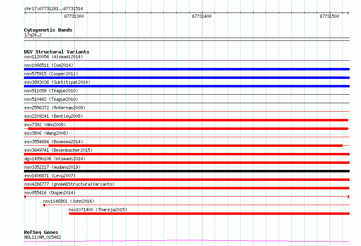
Task: Click the 67731300 ruler position label
Action: [74, 16]
